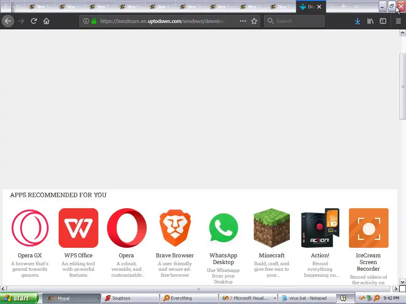The width and height of the screenshot is (406, 304).
Task: Add a new browser tab
Action: [343, 6]
